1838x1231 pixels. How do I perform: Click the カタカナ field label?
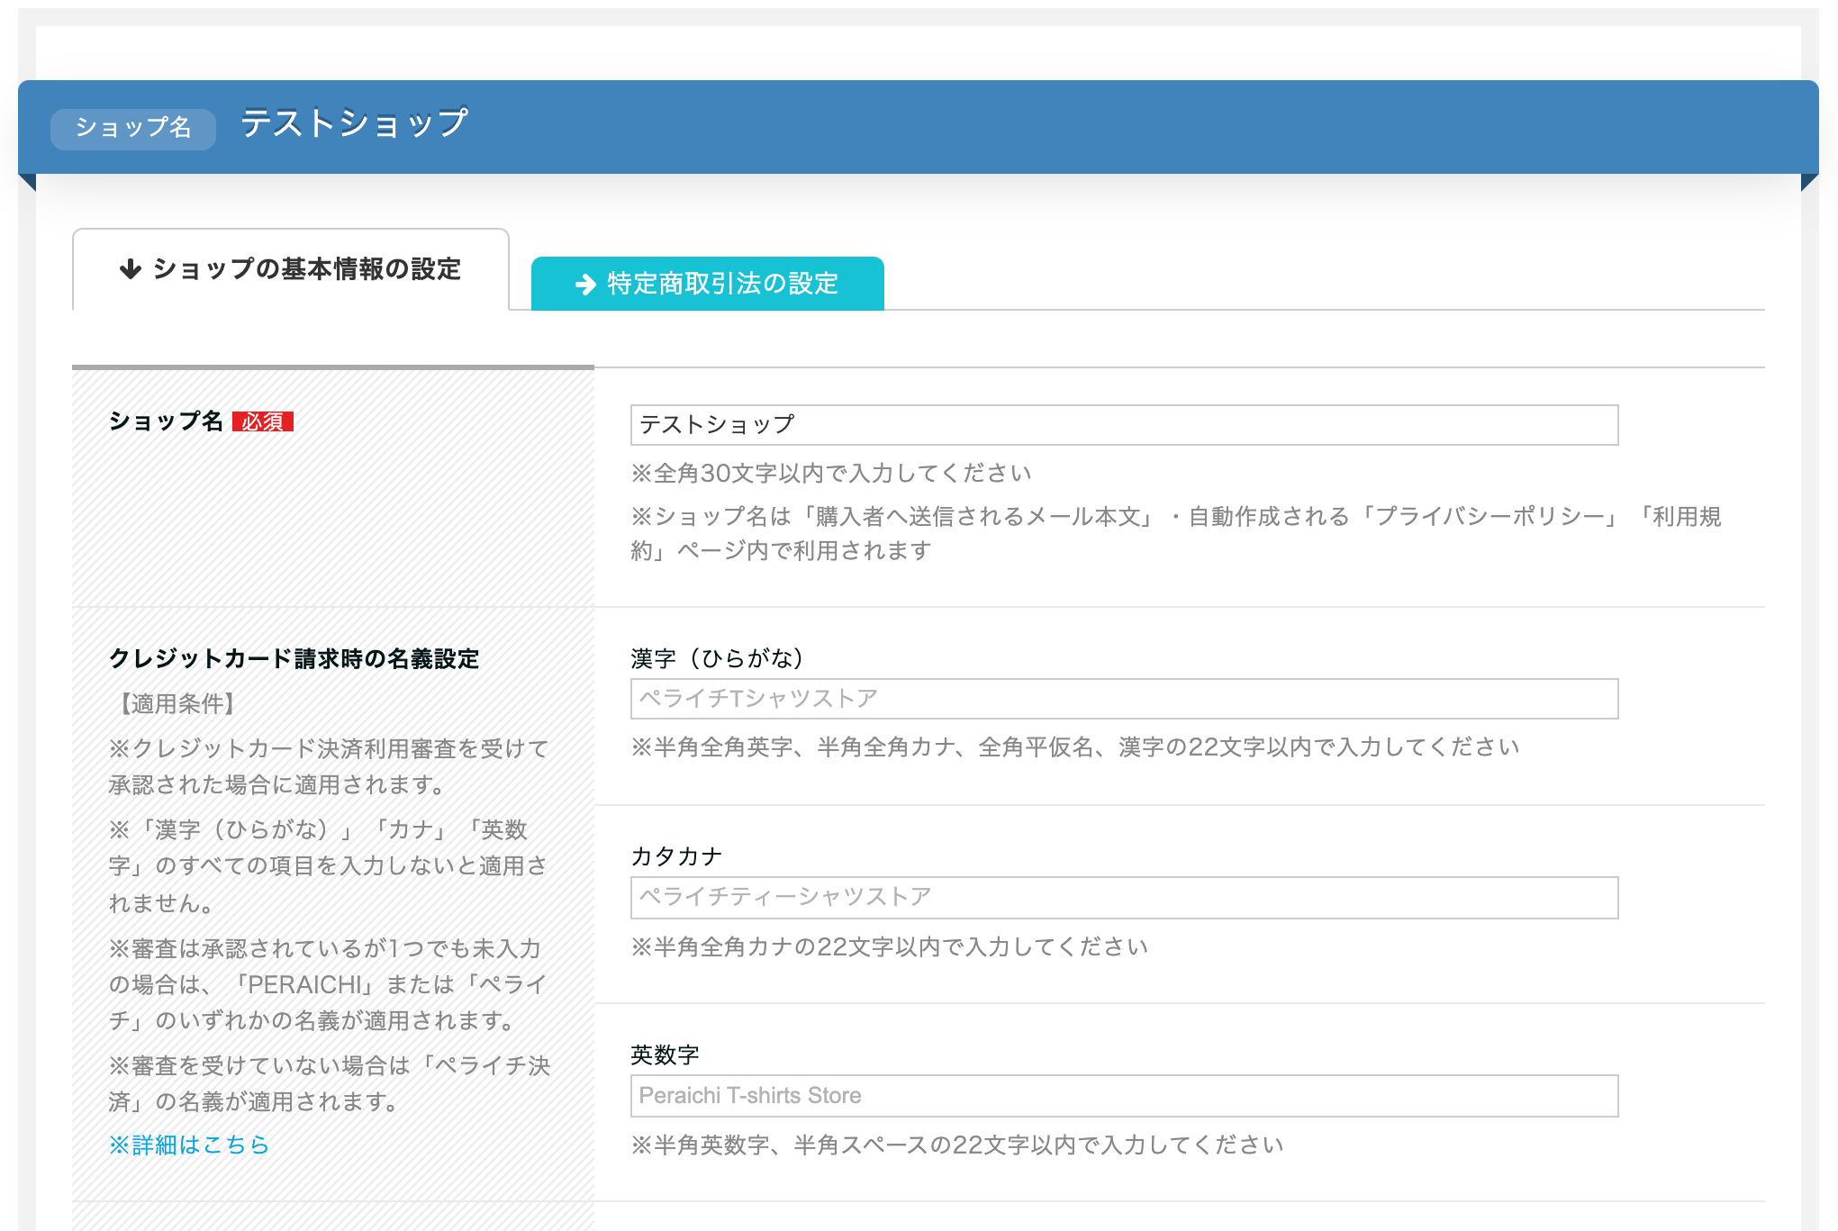tap(676, 856)
